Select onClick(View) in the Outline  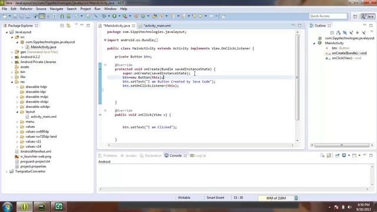[x=346, y=58]
